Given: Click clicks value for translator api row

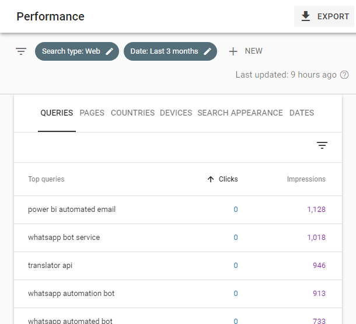Looking at the screenshot, I should coord(236,265).
